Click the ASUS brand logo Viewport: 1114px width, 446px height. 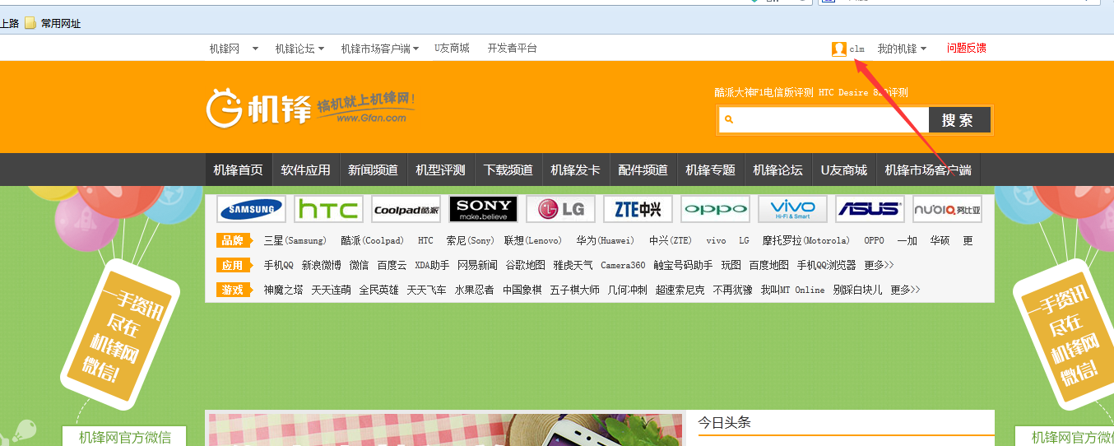coord(870,209)
